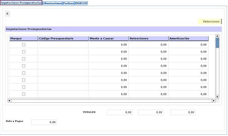Select the SIGECOF tab
The image size is (228, 136).
(x=81, y=3)
